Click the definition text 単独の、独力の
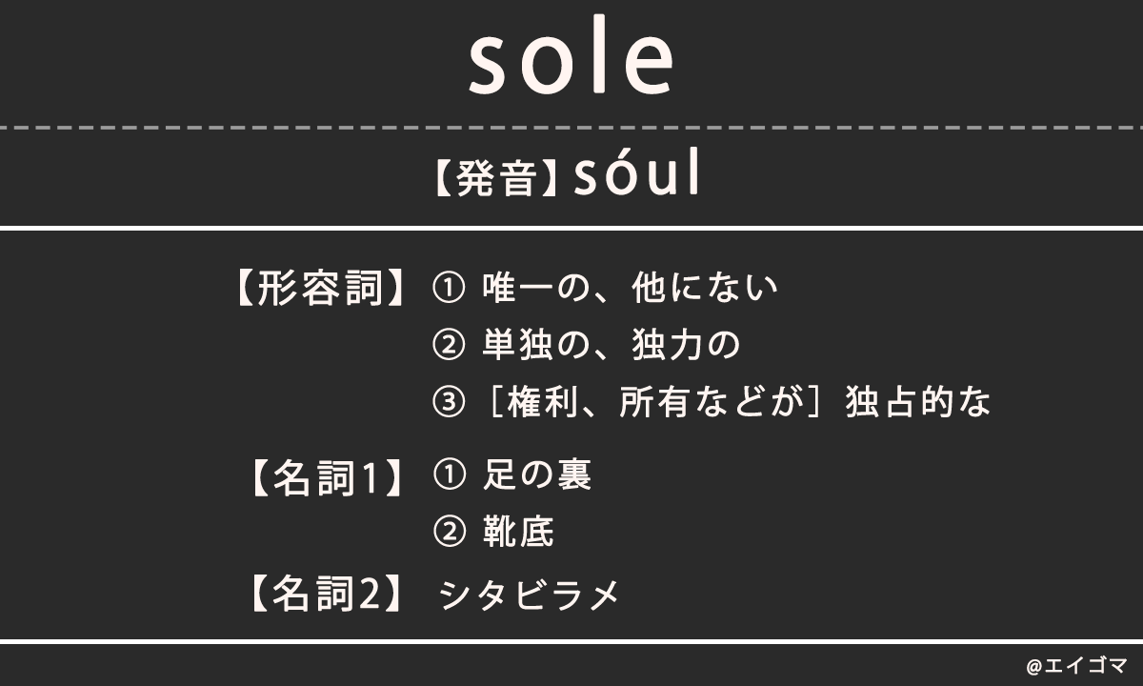This screenshot has width=1143, height=686. (x=612, y=344)
